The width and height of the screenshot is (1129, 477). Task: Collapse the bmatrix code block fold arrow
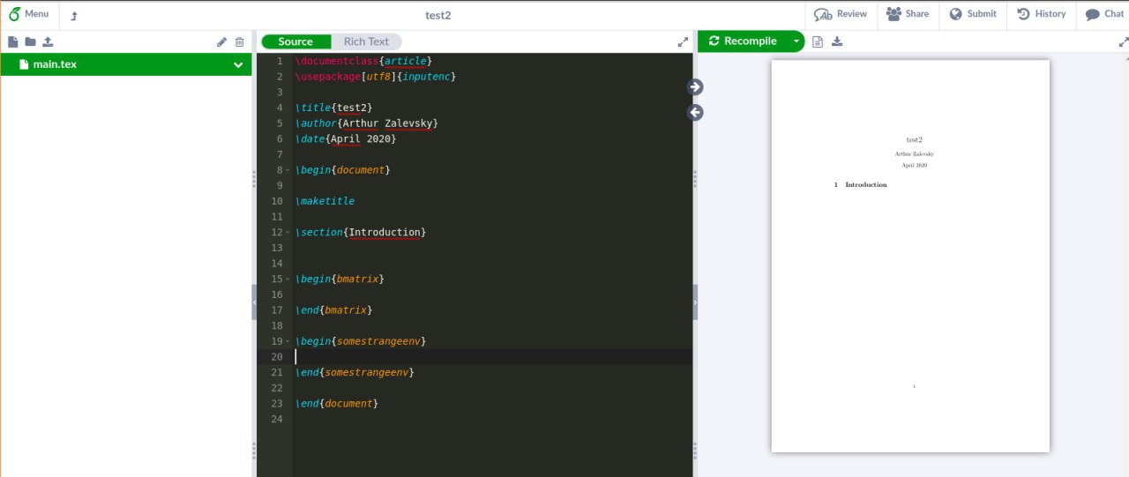point(288,279)
